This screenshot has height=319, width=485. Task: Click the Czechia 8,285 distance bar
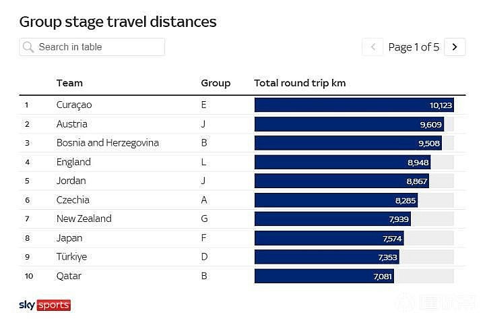[336, 200]
